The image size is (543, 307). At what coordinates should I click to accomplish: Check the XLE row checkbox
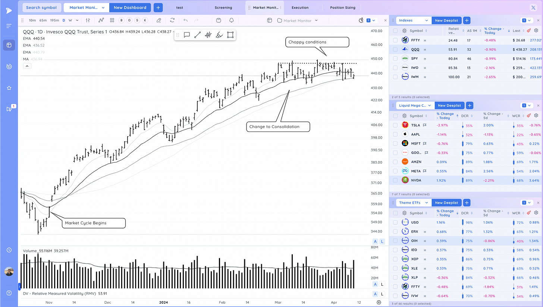pos(395,268)
